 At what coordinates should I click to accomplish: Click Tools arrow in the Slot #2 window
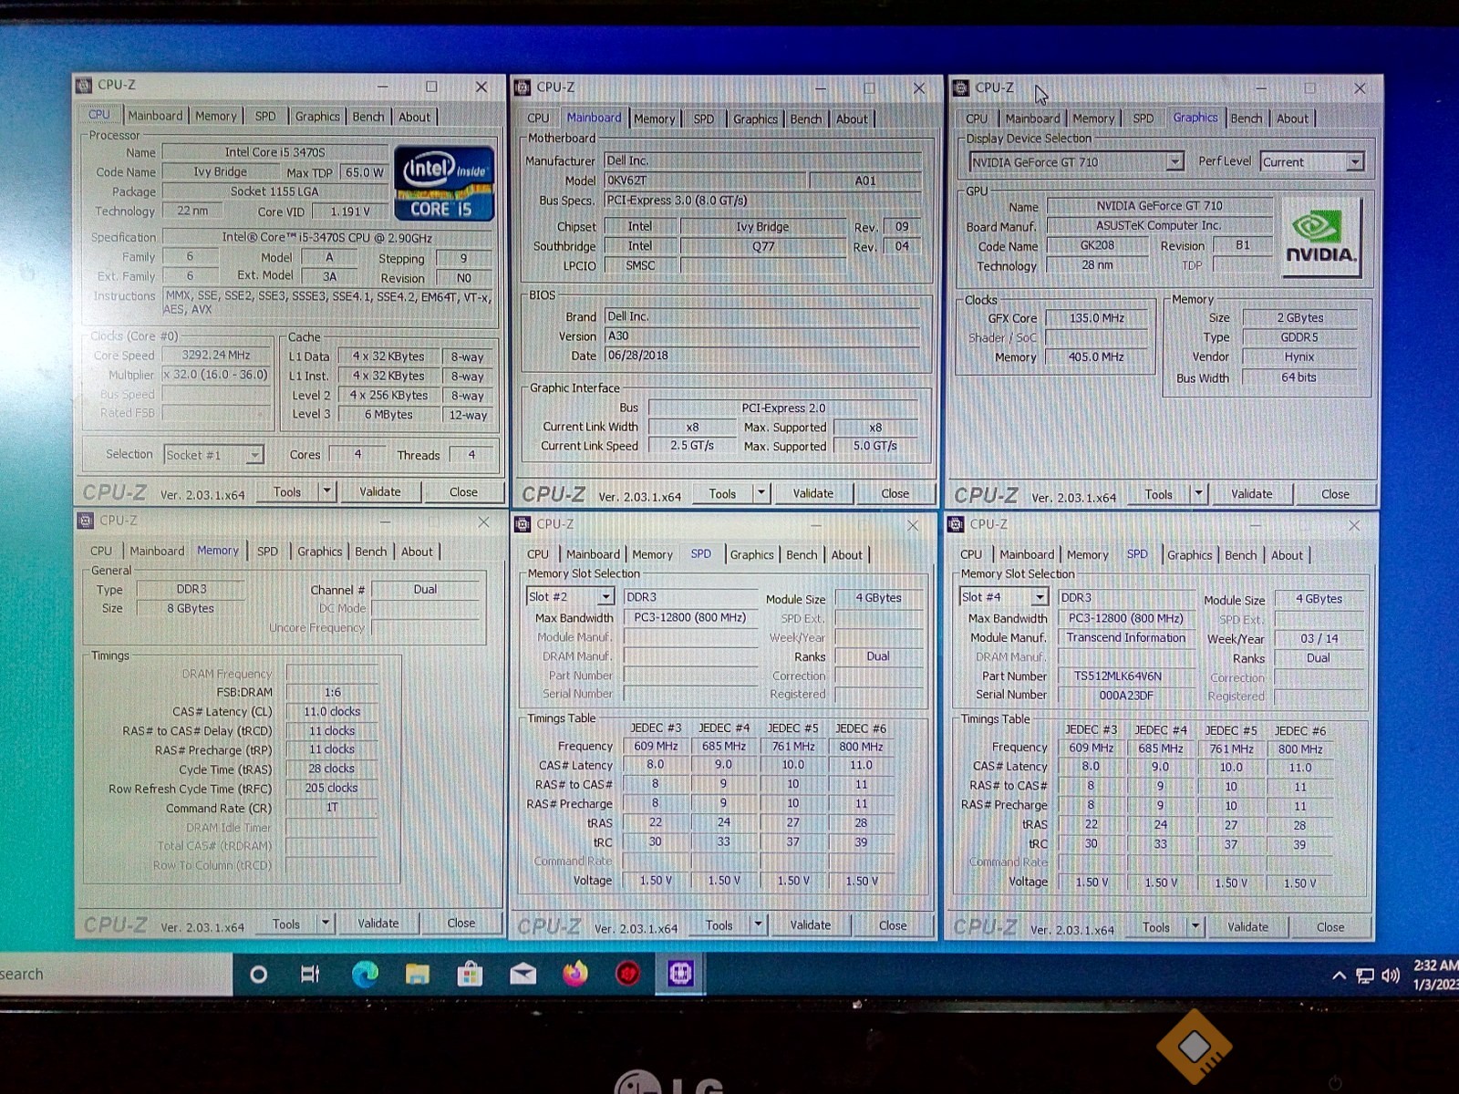(x=758, y=925)
